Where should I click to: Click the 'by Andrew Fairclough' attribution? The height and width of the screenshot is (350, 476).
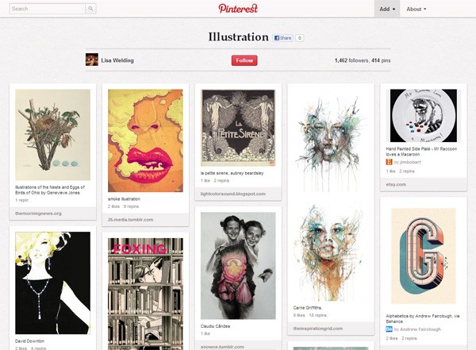(417, 329)
